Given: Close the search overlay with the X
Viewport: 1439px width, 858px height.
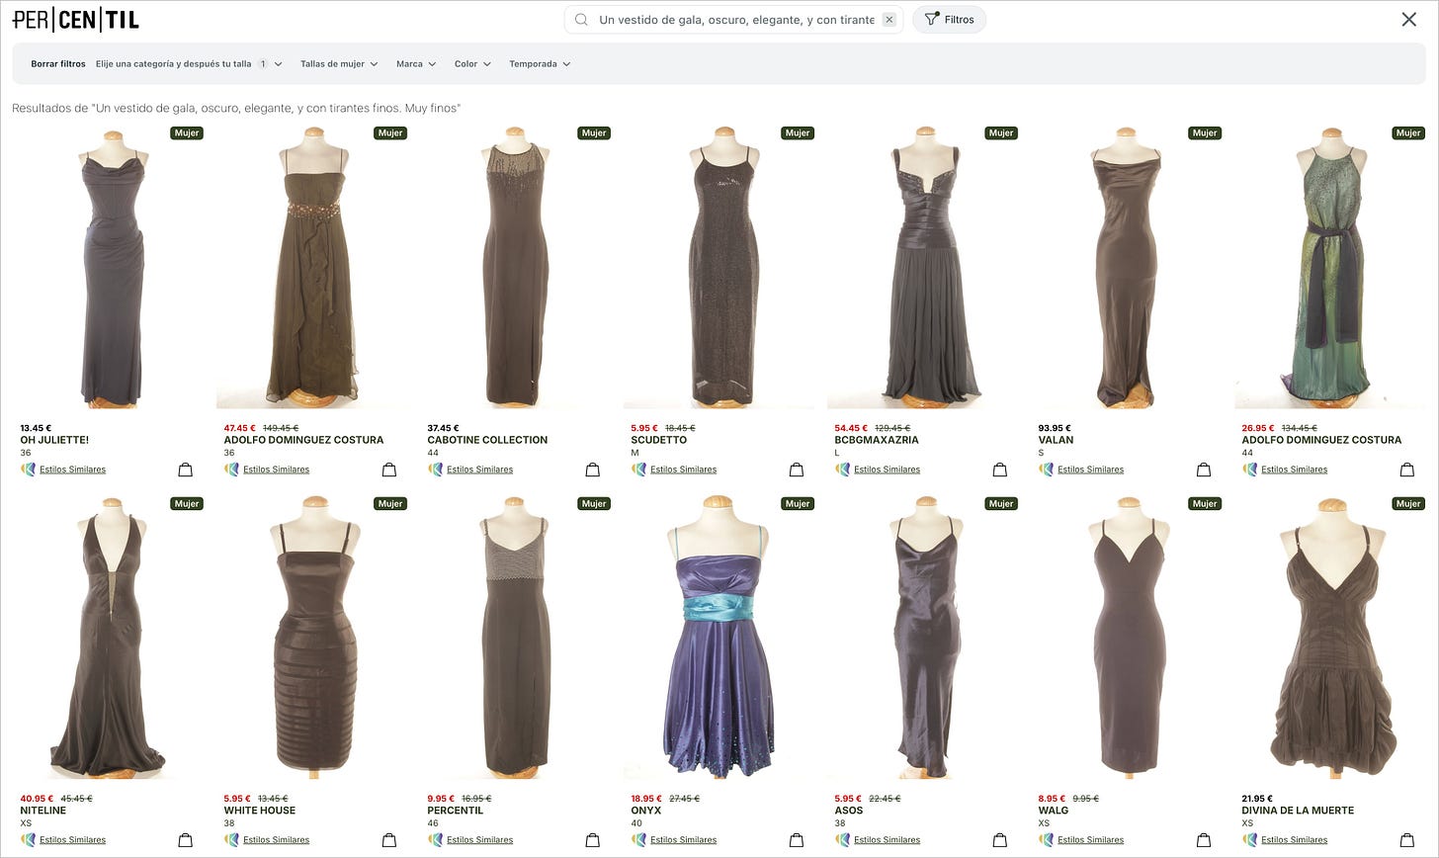Looking at the screenshot, I should [x=1408, y=20].
